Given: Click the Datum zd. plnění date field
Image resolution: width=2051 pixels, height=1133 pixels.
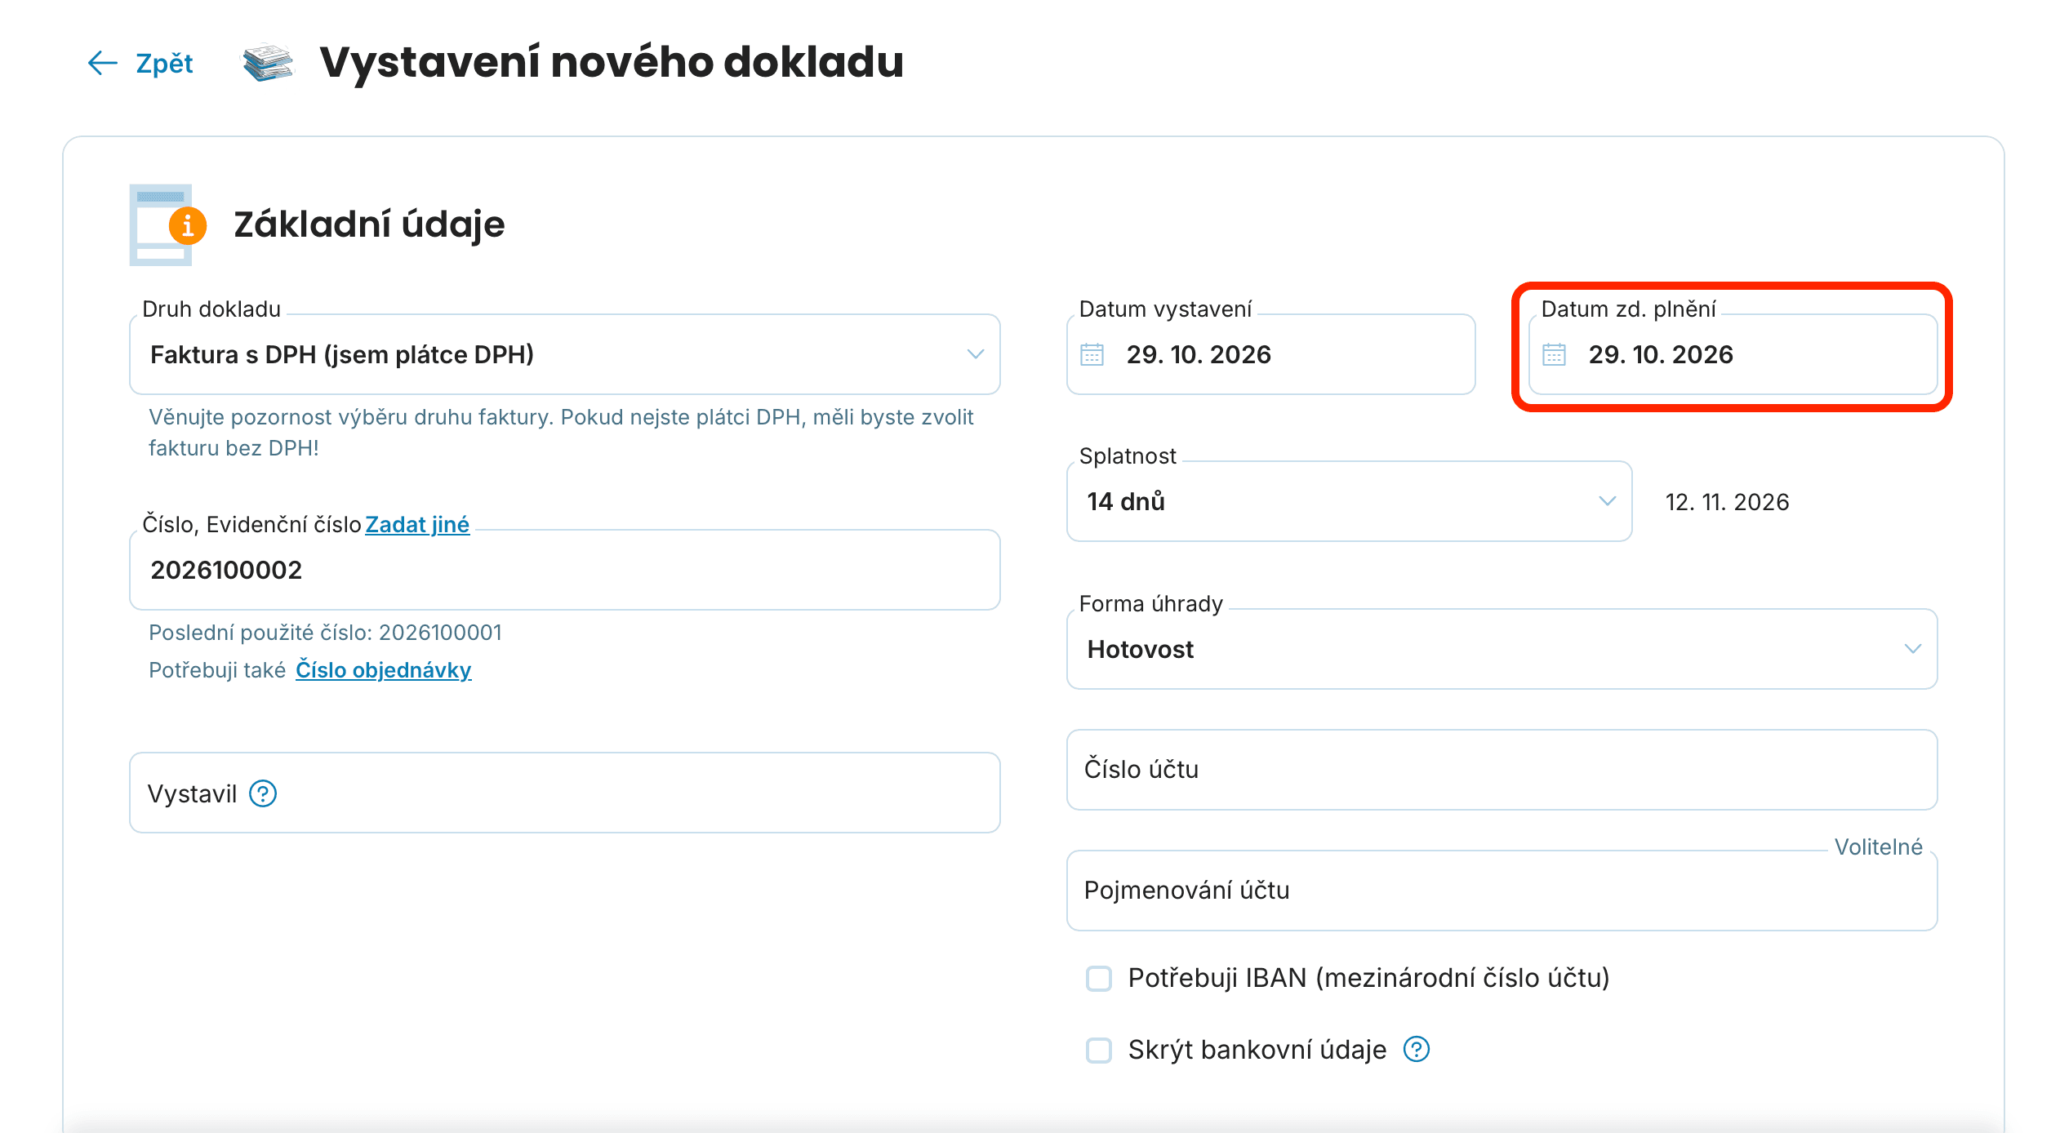Looking at the screenshot, I should click(x=1733, y=354).
